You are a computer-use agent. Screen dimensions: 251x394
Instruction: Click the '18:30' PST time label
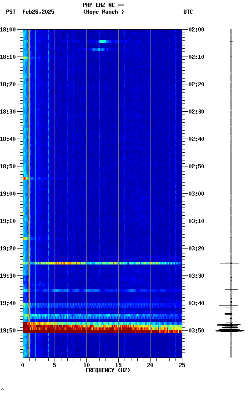tap(8, 112)
